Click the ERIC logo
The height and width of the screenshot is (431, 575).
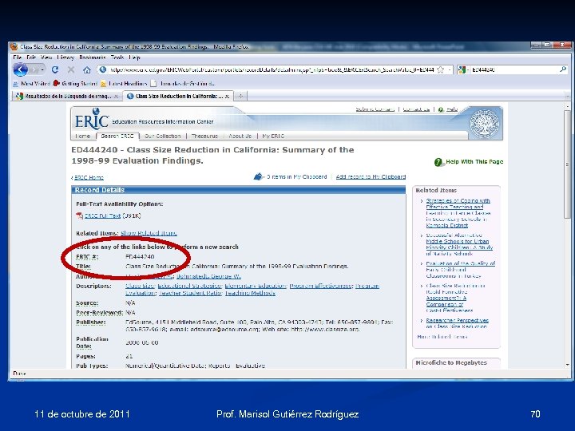click(92, 119)
